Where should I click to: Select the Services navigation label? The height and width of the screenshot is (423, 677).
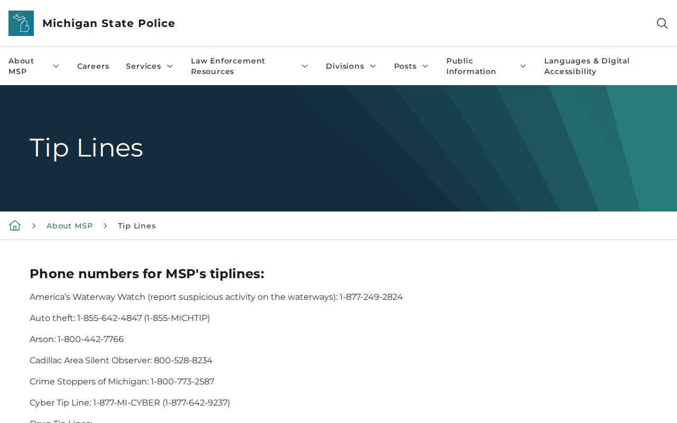pyautogui.click(x=143, y=66)
